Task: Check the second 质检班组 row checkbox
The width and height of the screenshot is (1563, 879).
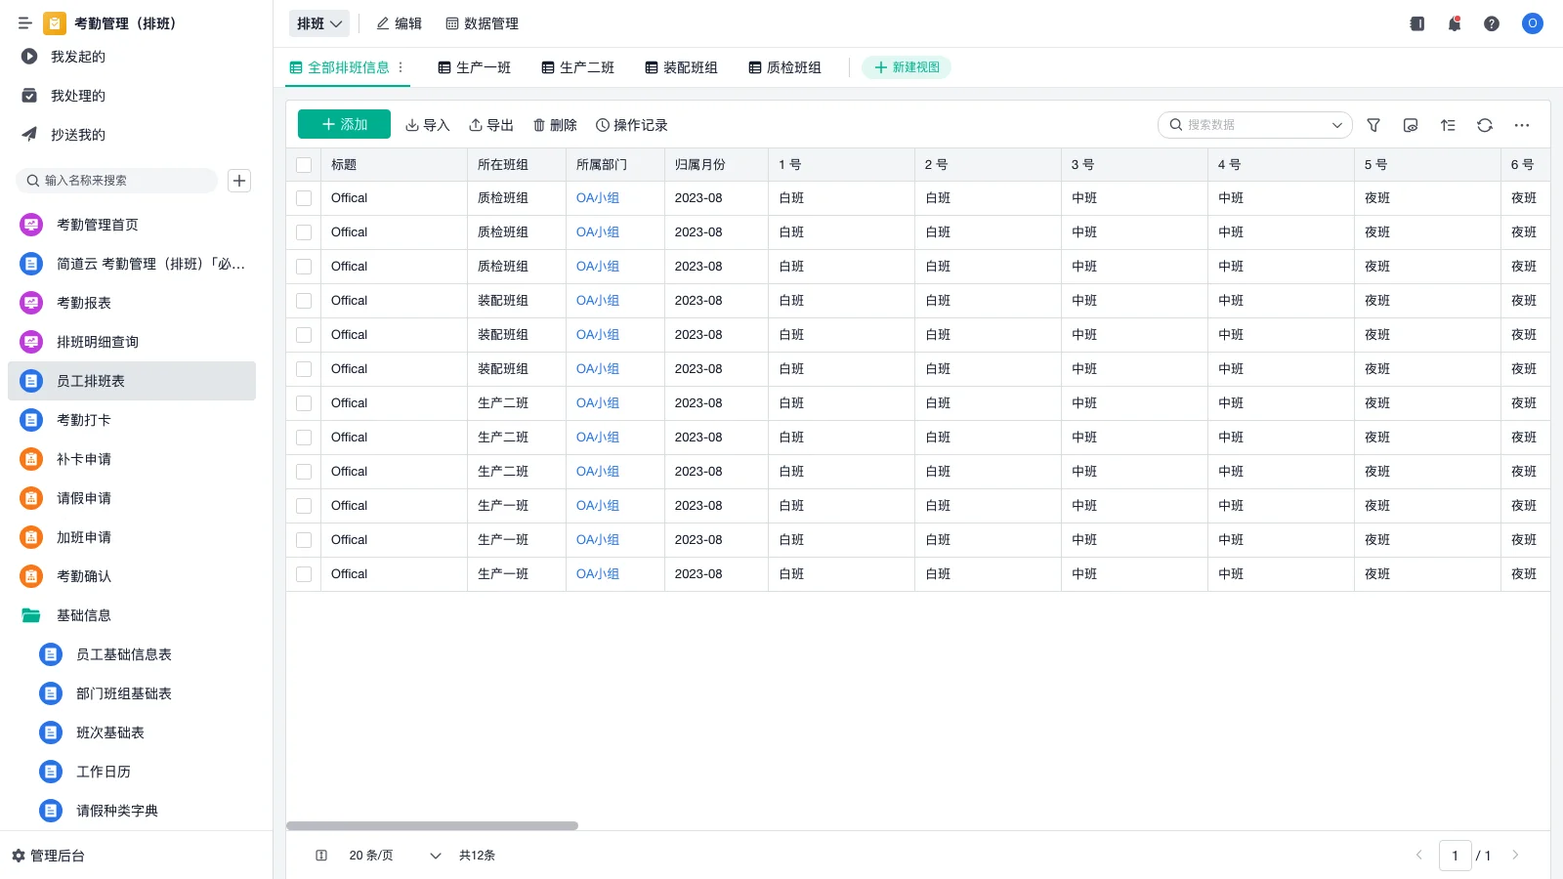Action: tap(304, 232)
